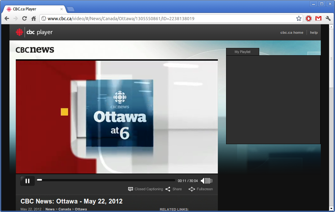The height and width of the screenshot is (212, 335).
Task: Enter Fullscreen via its text label
Action: tap(205, 189)
